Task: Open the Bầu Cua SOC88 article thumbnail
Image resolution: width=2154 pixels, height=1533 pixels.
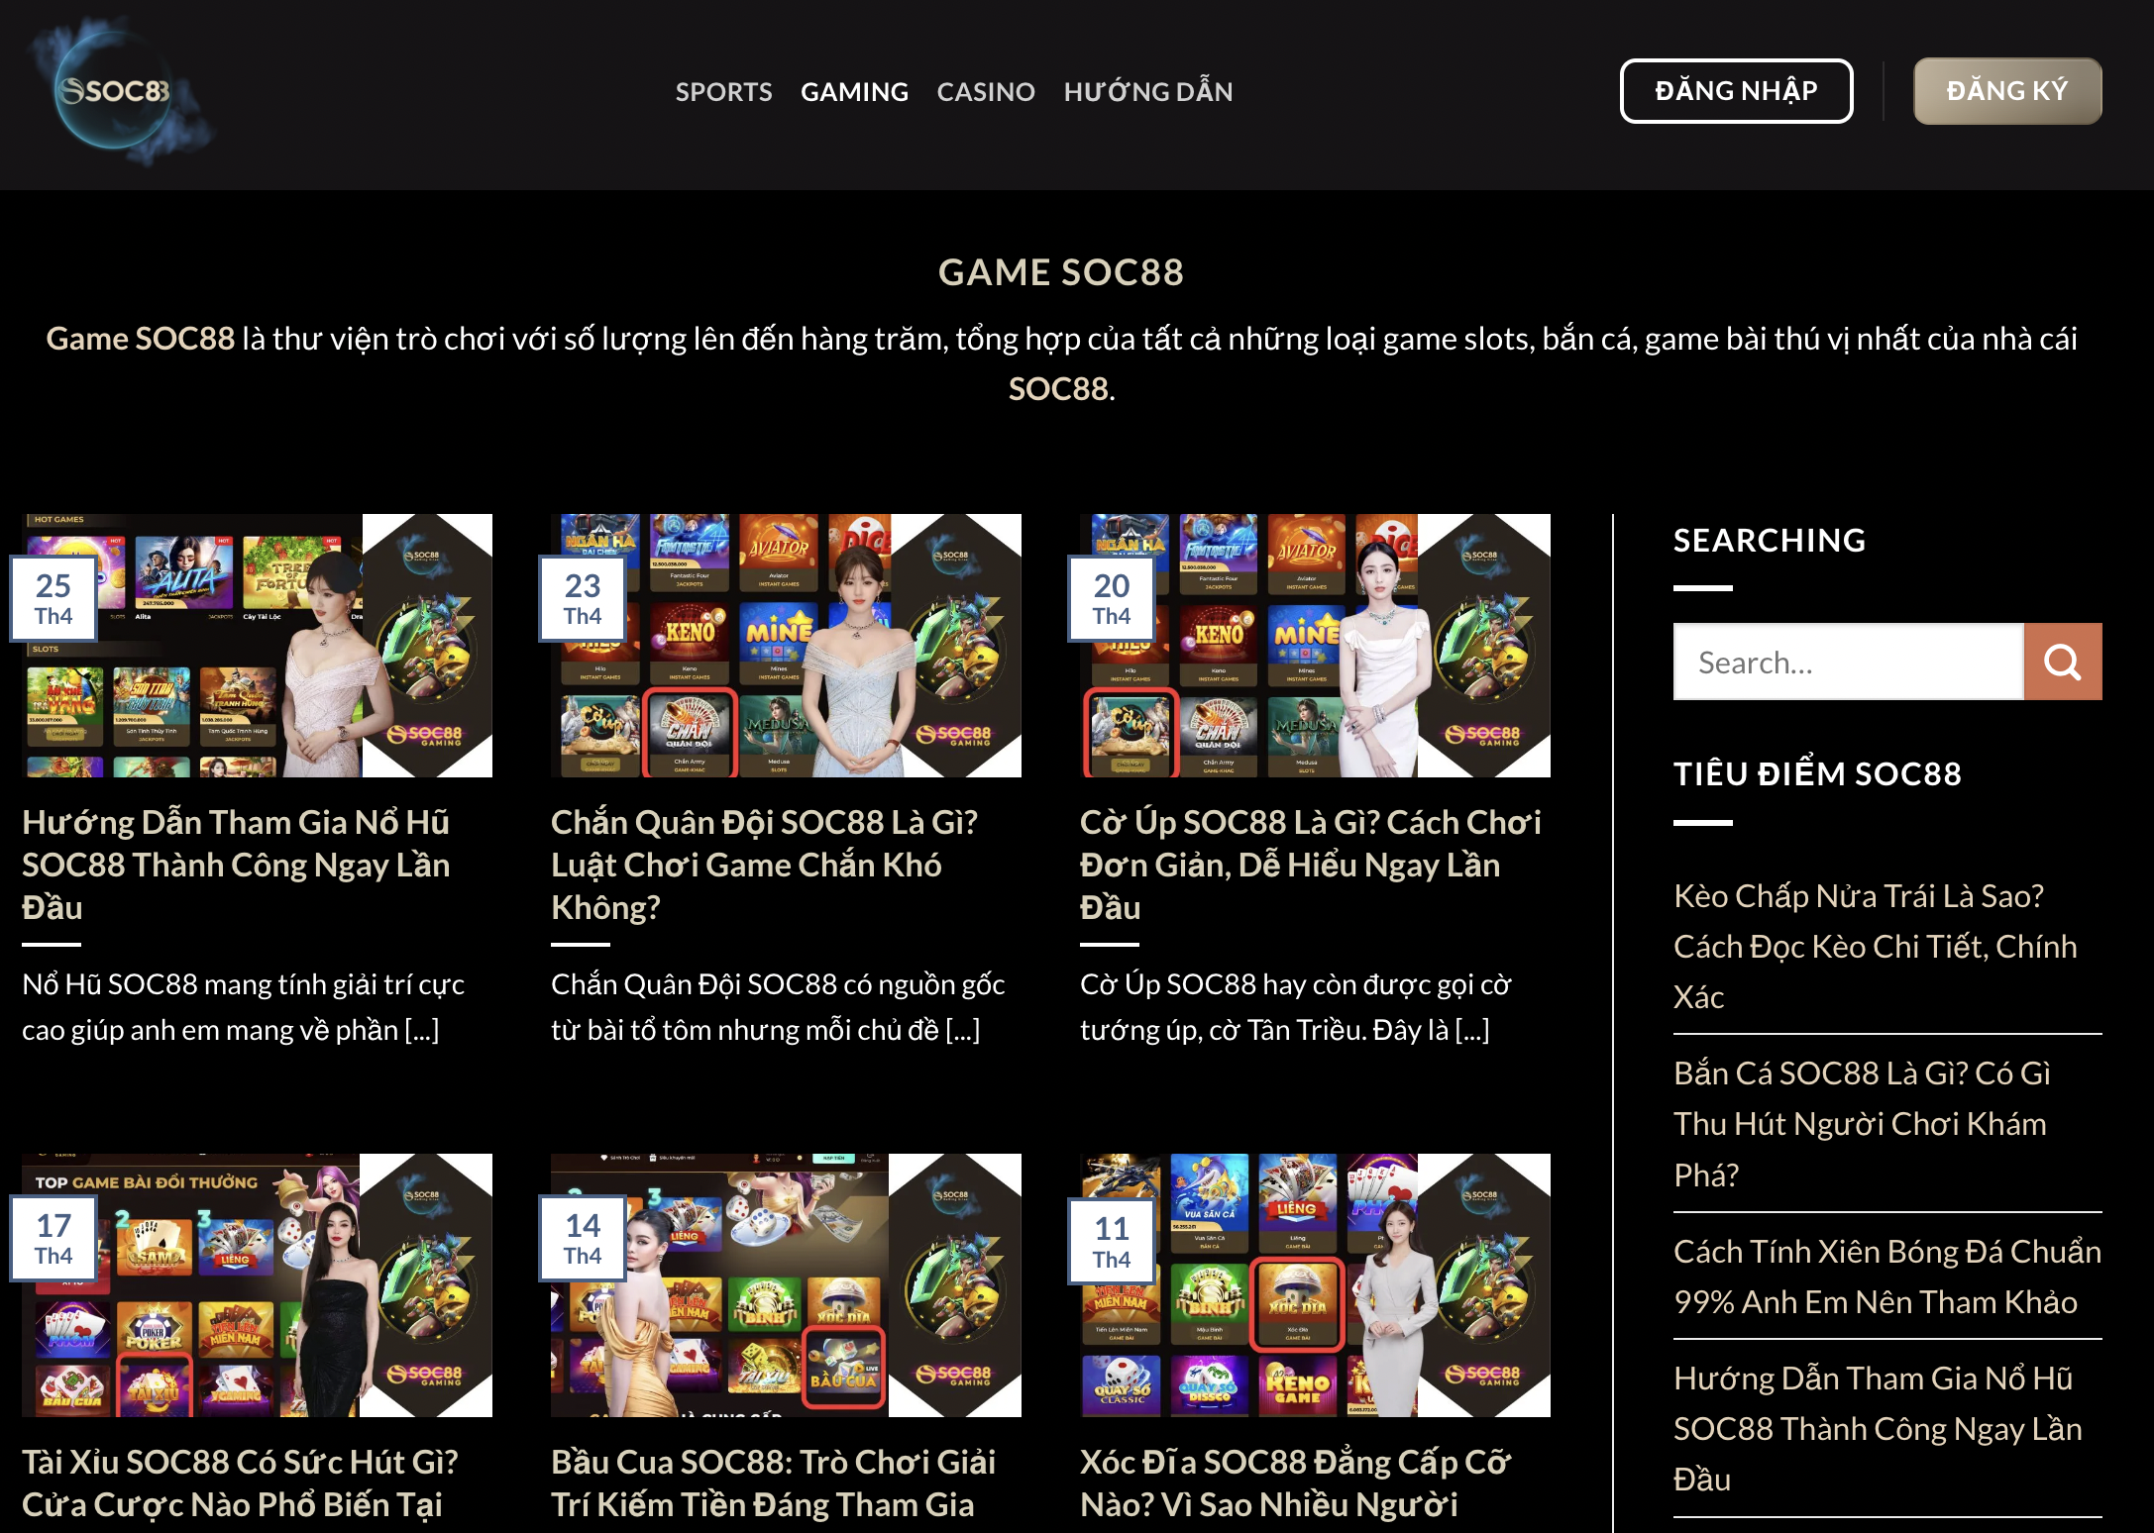Action: 786,1285
